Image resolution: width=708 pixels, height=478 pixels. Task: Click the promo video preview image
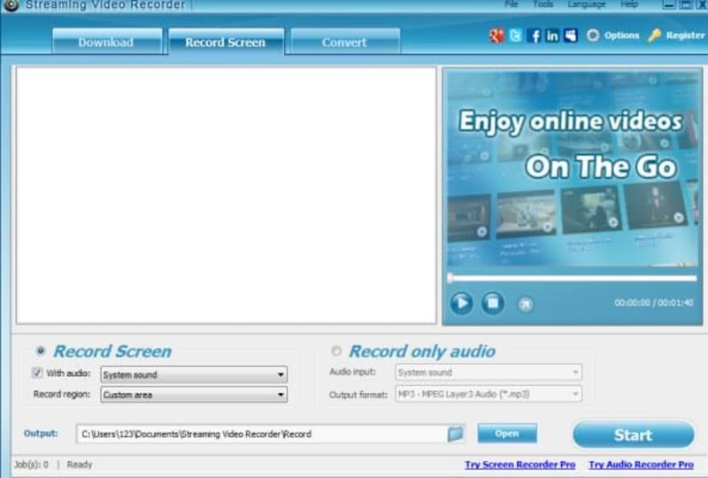click(573, 170)
